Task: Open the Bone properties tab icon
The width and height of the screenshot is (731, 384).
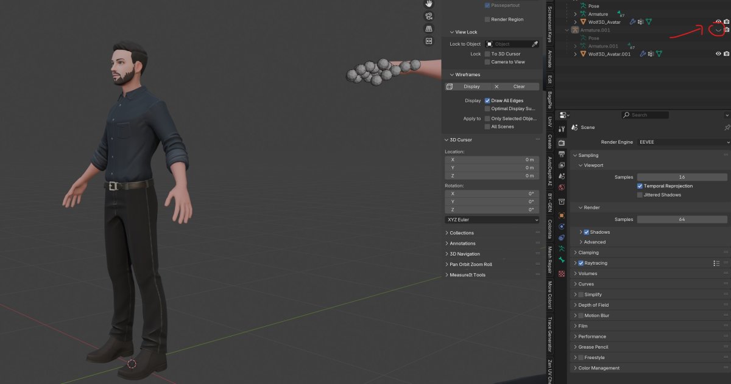Action: (562, 260)
